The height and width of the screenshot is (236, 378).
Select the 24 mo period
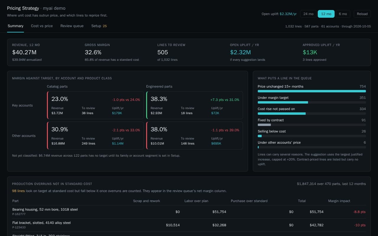click(x=308, y=14)
